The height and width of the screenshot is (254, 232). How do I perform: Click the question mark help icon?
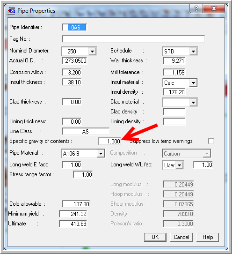[196, 8]
